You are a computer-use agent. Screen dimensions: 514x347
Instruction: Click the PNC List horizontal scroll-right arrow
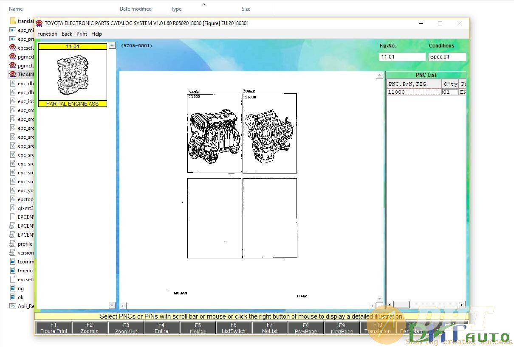point(462,305)
